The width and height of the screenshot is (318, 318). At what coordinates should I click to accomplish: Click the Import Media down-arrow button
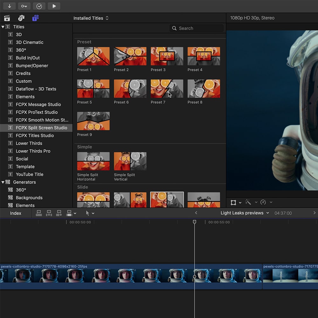coord(10,6)
